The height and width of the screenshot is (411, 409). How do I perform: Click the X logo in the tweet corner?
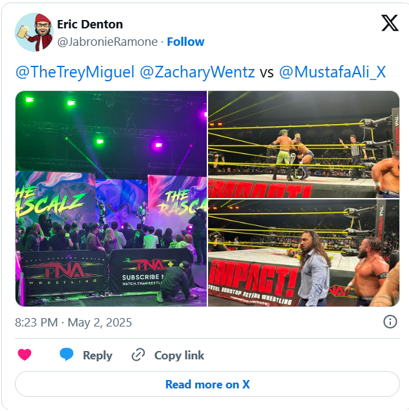tap(390, 23)
